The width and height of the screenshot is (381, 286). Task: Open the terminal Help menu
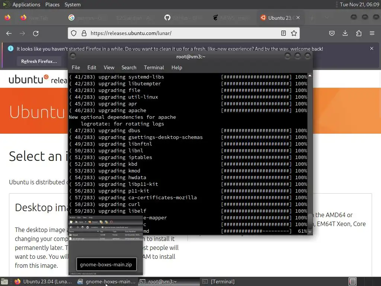coord(177,68)
